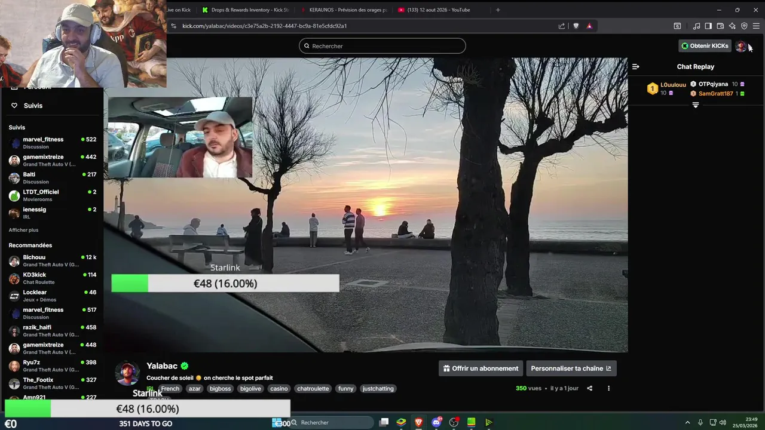The height and width of the screenshot is (430, 765).
Task: Click the system tray volume icon
Action: [723, 422]
